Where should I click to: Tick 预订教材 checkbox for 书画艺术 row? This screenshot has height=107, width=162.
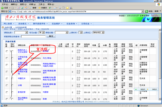coord(12,79)
